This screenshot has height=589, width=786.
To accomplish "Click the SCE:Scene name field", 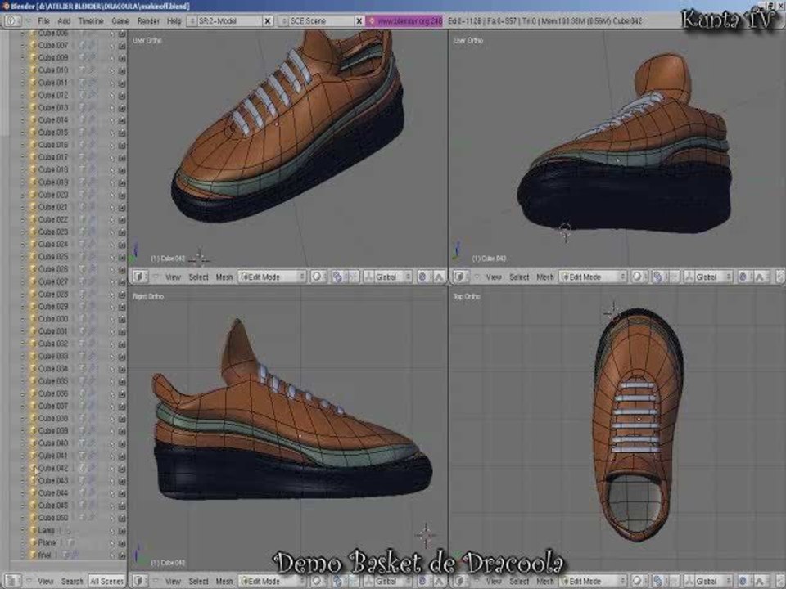I will (x=321, y=21).
